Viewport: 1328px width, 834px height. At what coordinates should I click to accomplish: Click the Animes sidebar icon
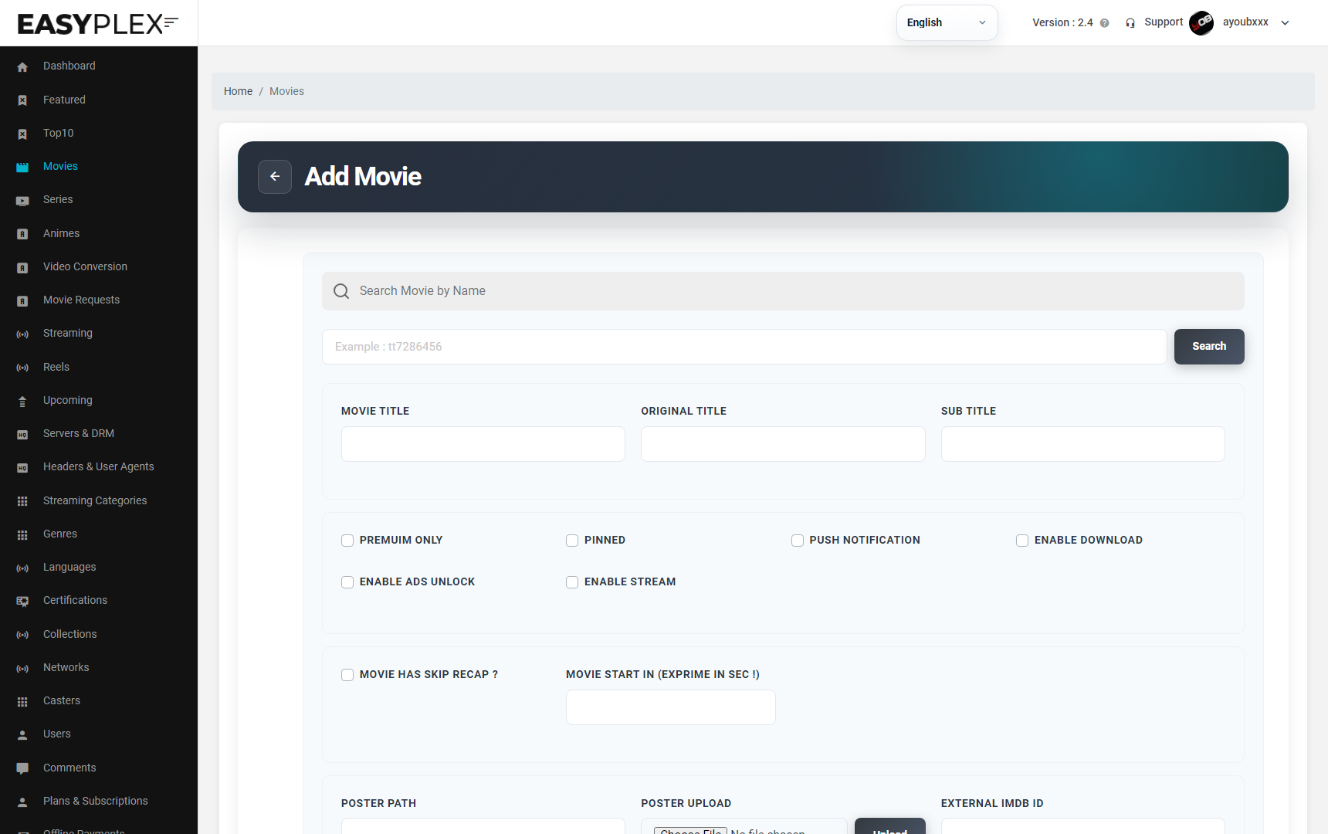22,234
